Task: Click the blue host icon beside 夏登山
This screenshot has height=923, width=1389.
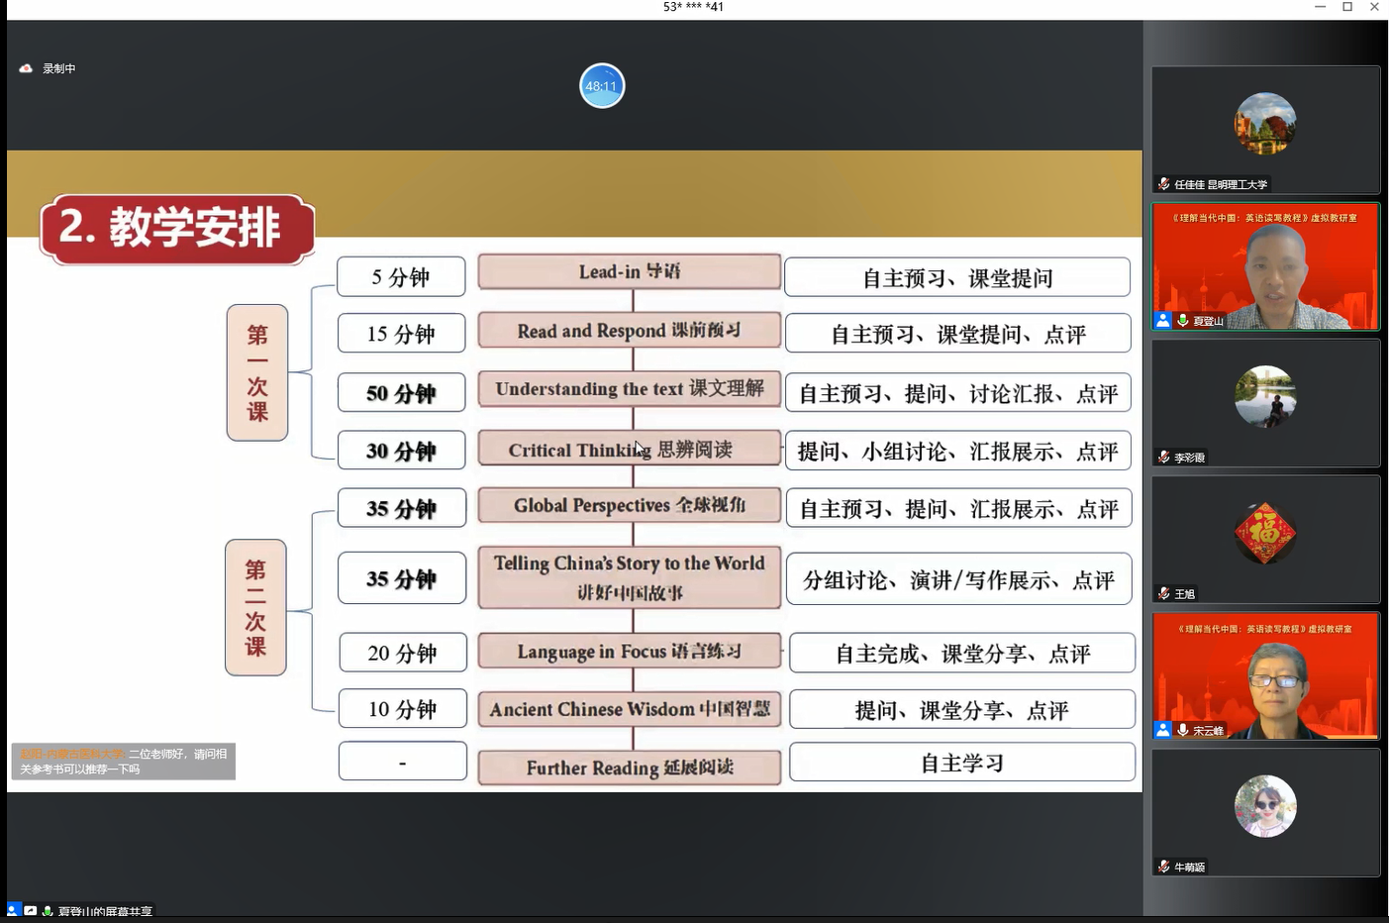Action: pyautogui.click(x=1163, y=320)
